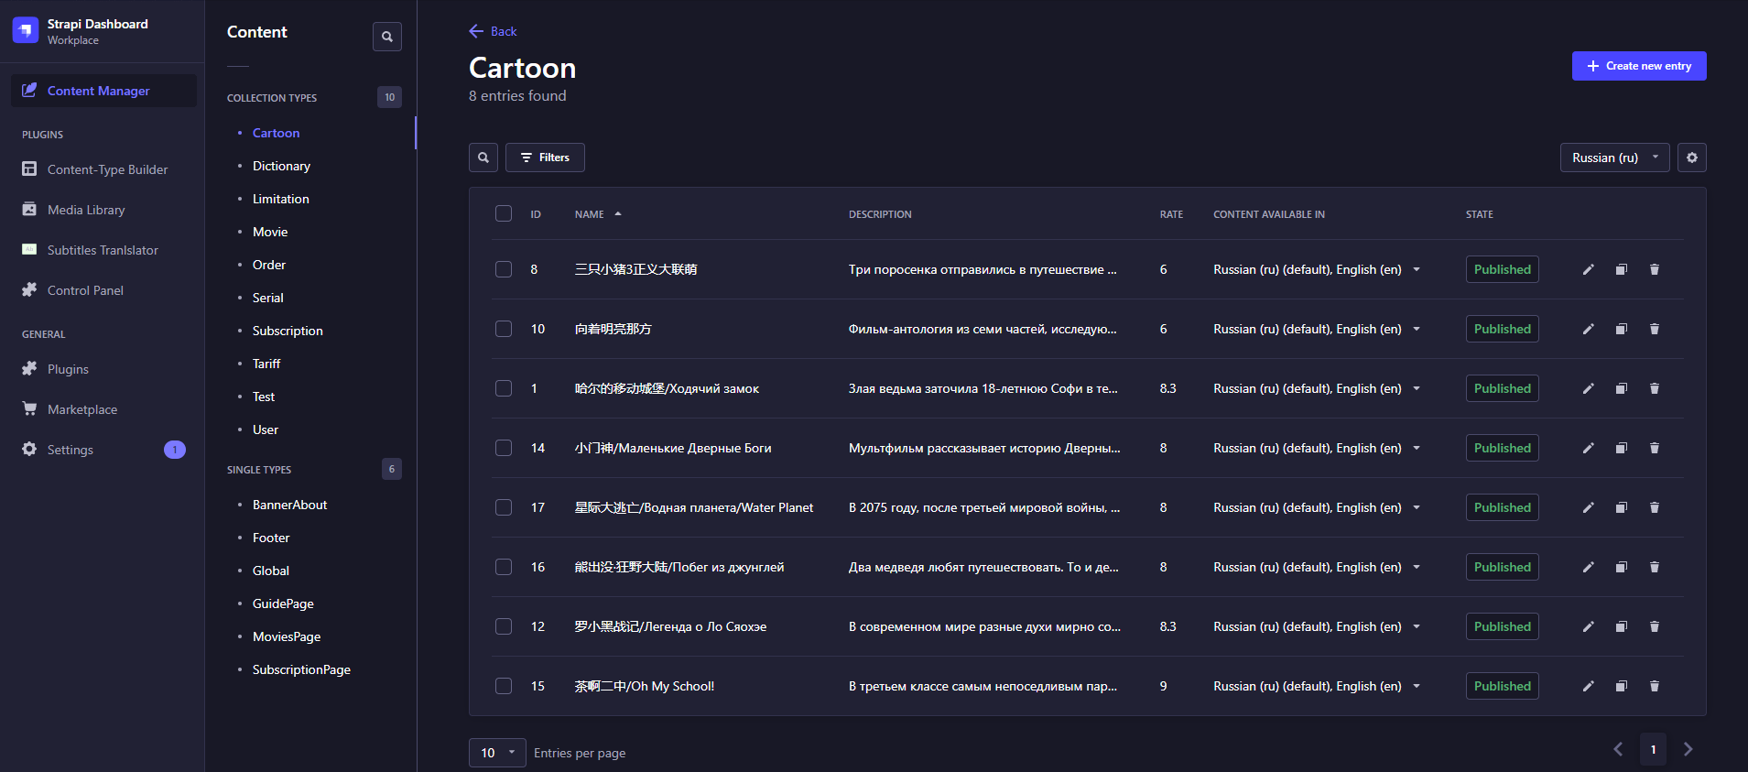Expand locales list for entry ID 14

(x=1417, y=448)
